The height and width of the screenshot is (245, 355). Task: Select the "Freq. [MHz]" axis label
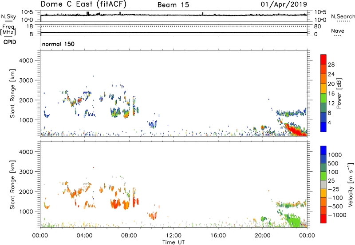8,30
